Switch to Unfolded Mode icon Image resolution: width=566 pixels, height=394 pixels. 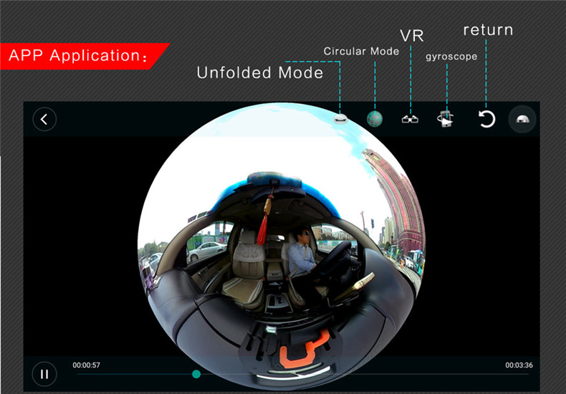340,119
